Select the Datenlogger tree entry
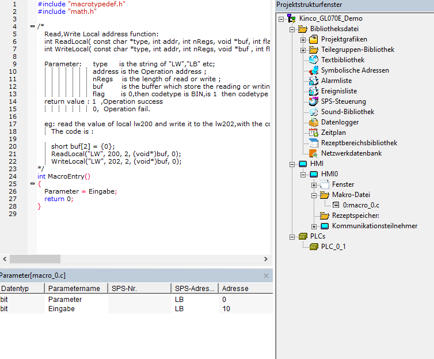Screen dimensions: 434x359 pos(340,122)
